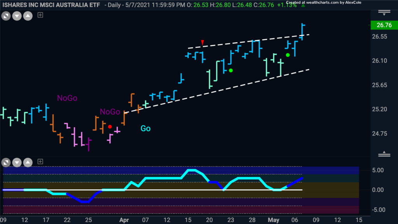Click the May label on the date axis
This screenshot has height=224, width=398.
point(274,220)
